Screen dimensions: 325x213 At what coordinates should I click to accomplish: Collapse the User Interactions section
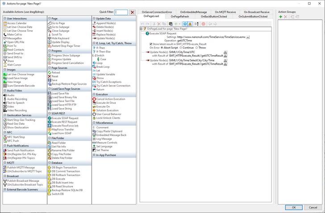pos(5,18)
